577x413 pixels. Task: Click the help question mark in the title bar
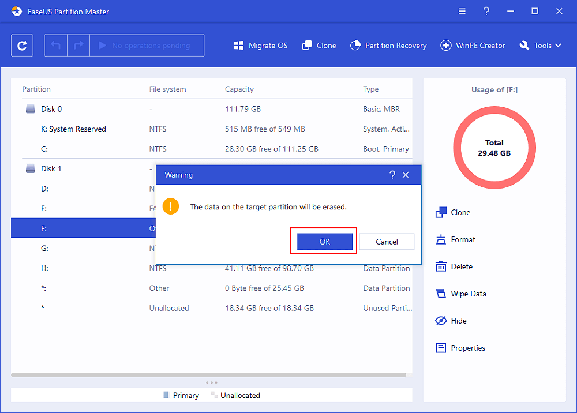click(486, 12)
